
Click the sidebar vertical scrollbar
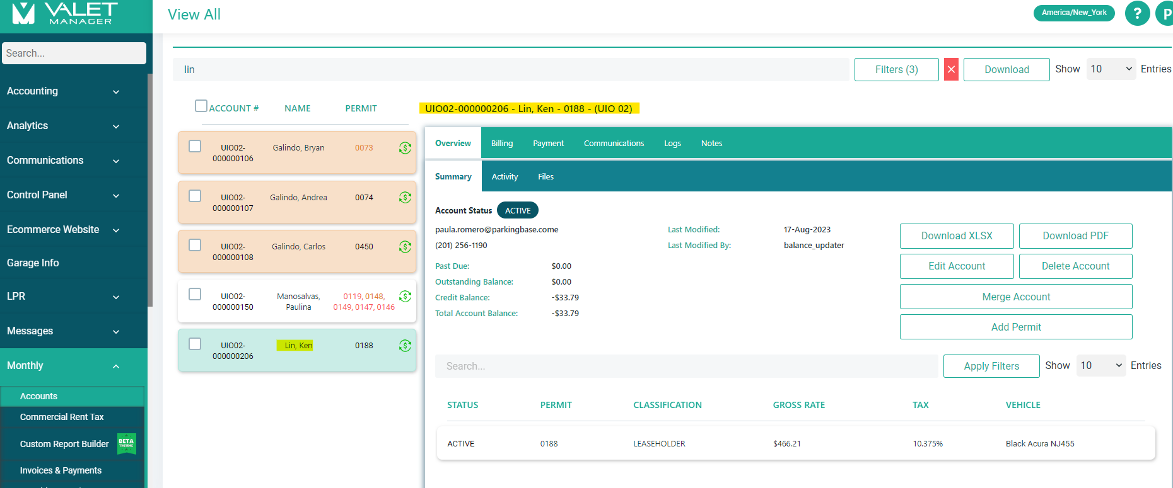pos(150,189)
